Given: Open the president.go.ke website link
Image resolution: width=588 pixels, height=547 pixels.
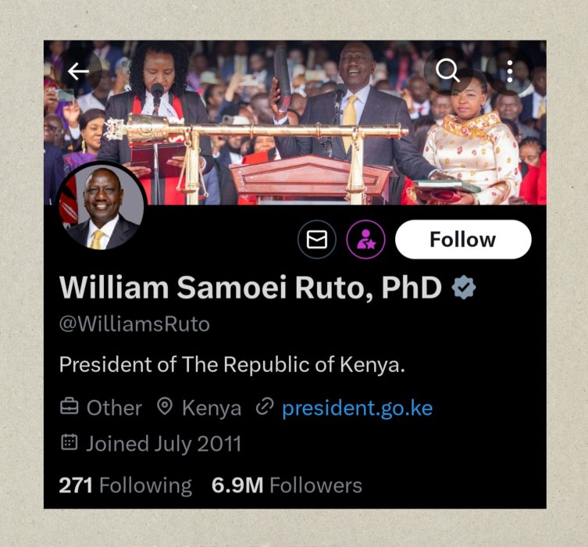Looking at the screenshot, I should [x=358, y=408].
